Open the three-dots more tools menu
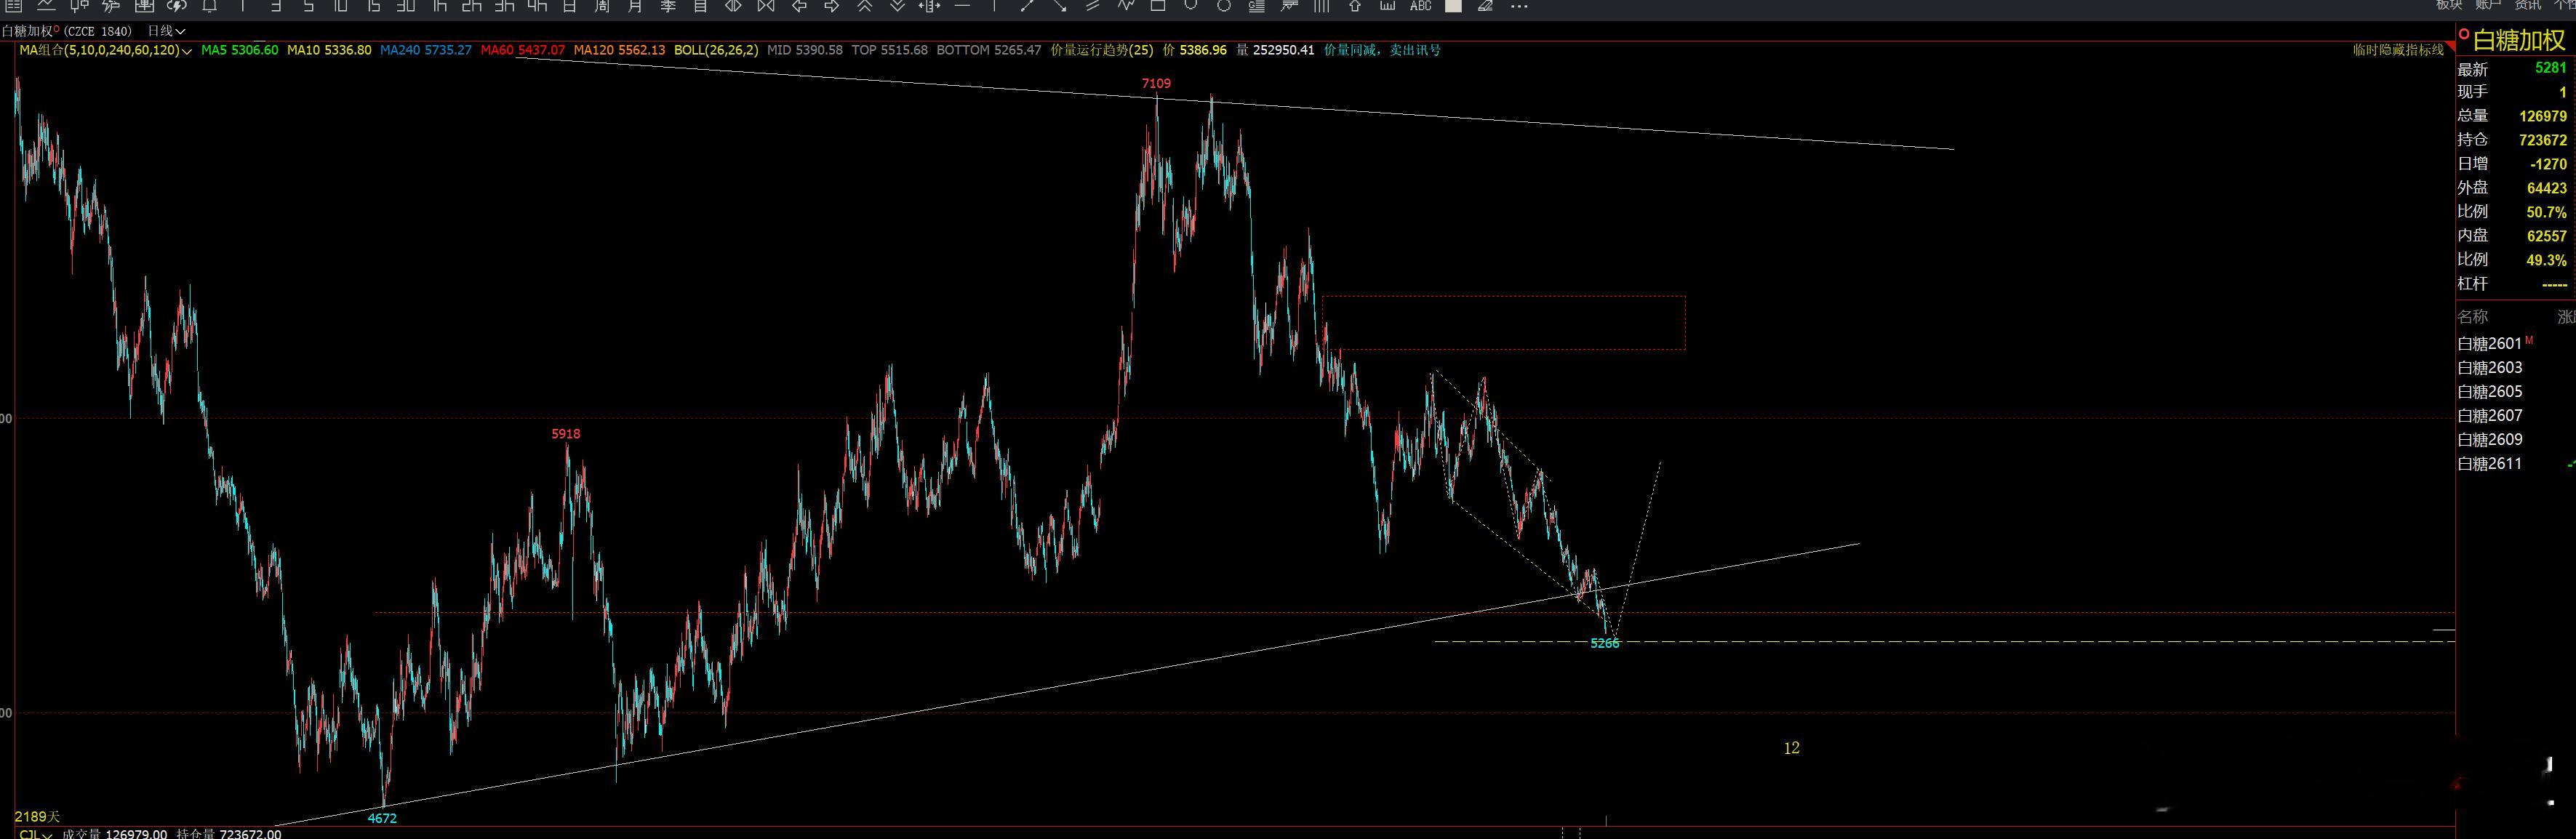The image size is (2576, 839). (1519, 6)
